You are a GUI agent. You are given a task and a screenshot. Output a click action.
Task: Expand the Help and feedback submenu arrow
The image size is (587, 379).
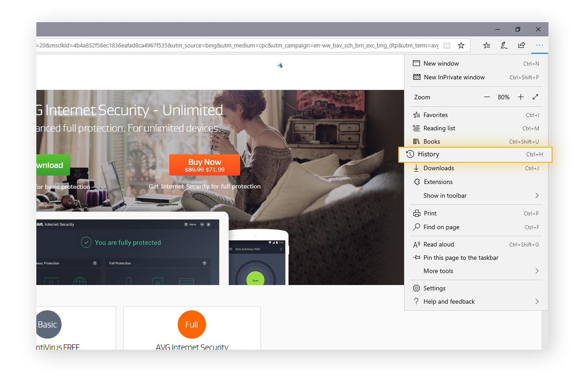537,301
